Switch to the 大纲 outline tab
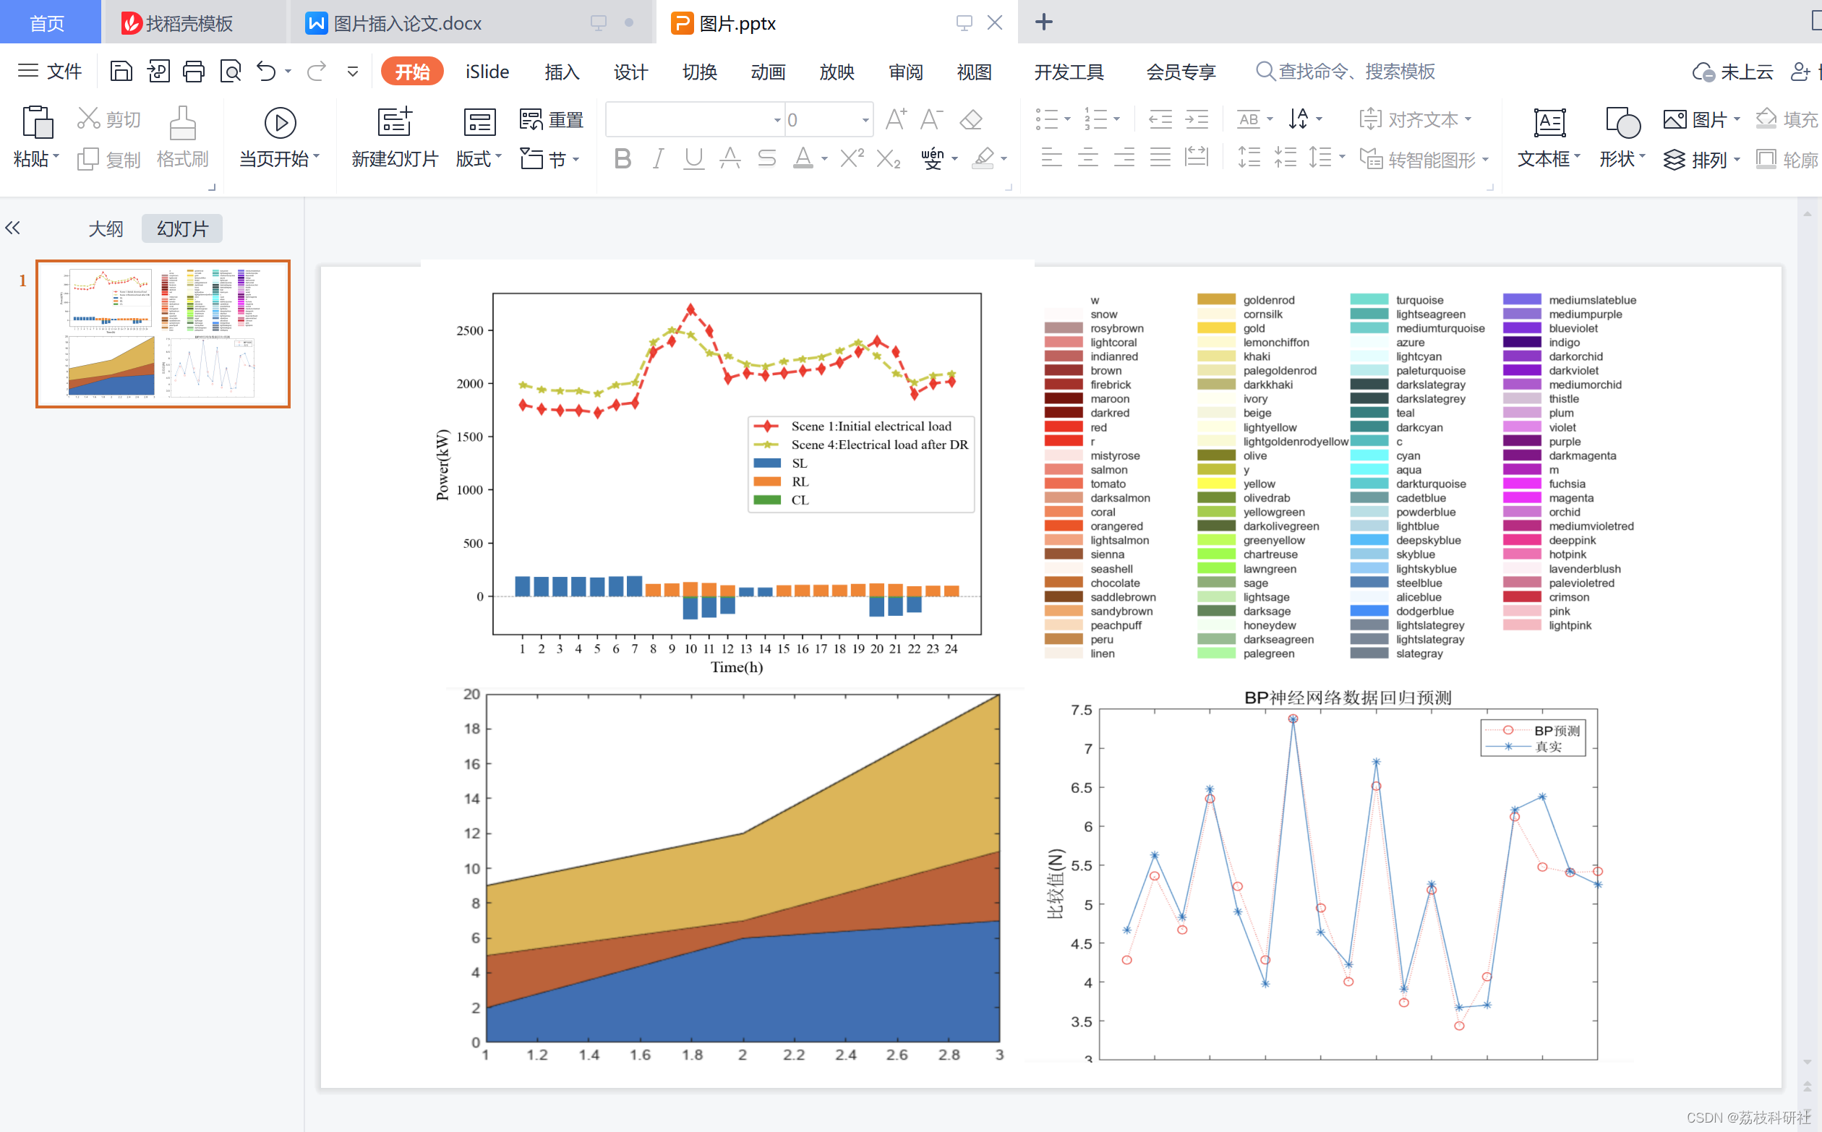This screenshot has height=1132, width=1822. click(106, 228)
